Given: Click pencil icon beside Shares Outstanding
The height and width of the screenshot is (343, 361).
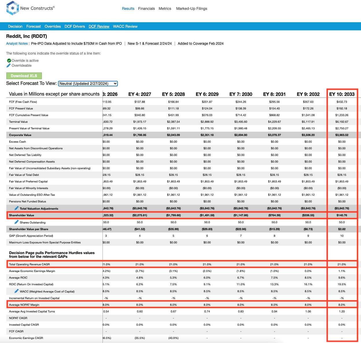Looking at the screenshot, I should point(16,222).
